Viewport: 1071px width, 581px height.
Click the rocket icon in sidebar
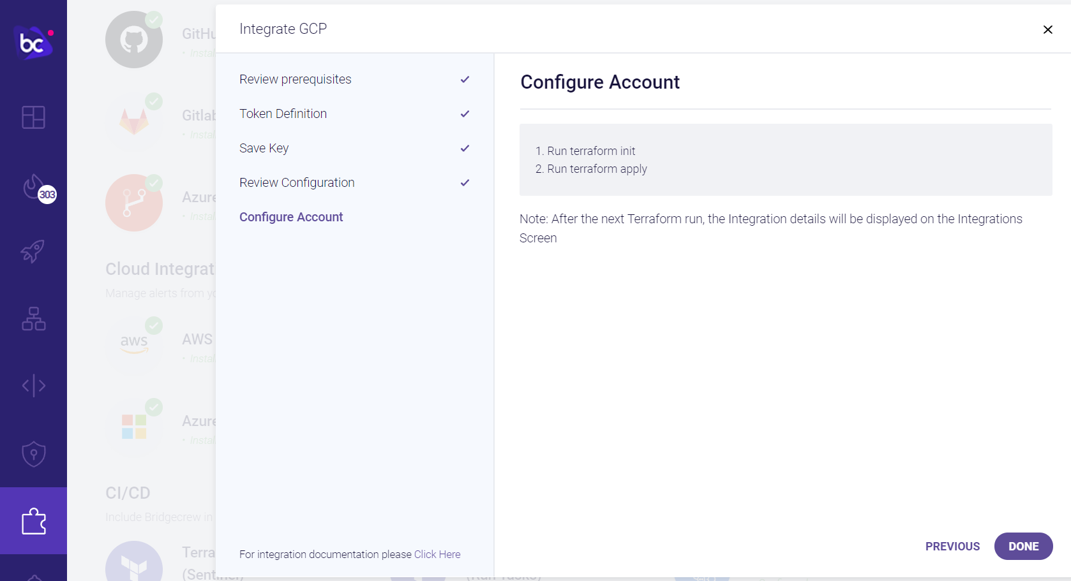[33, 251]
